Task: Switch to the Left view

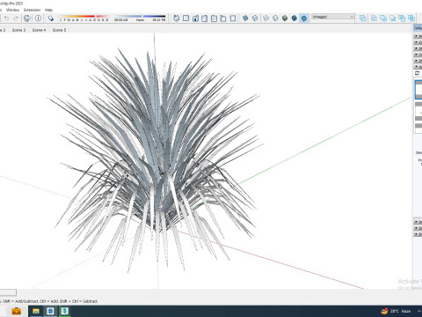Action: 223,18
